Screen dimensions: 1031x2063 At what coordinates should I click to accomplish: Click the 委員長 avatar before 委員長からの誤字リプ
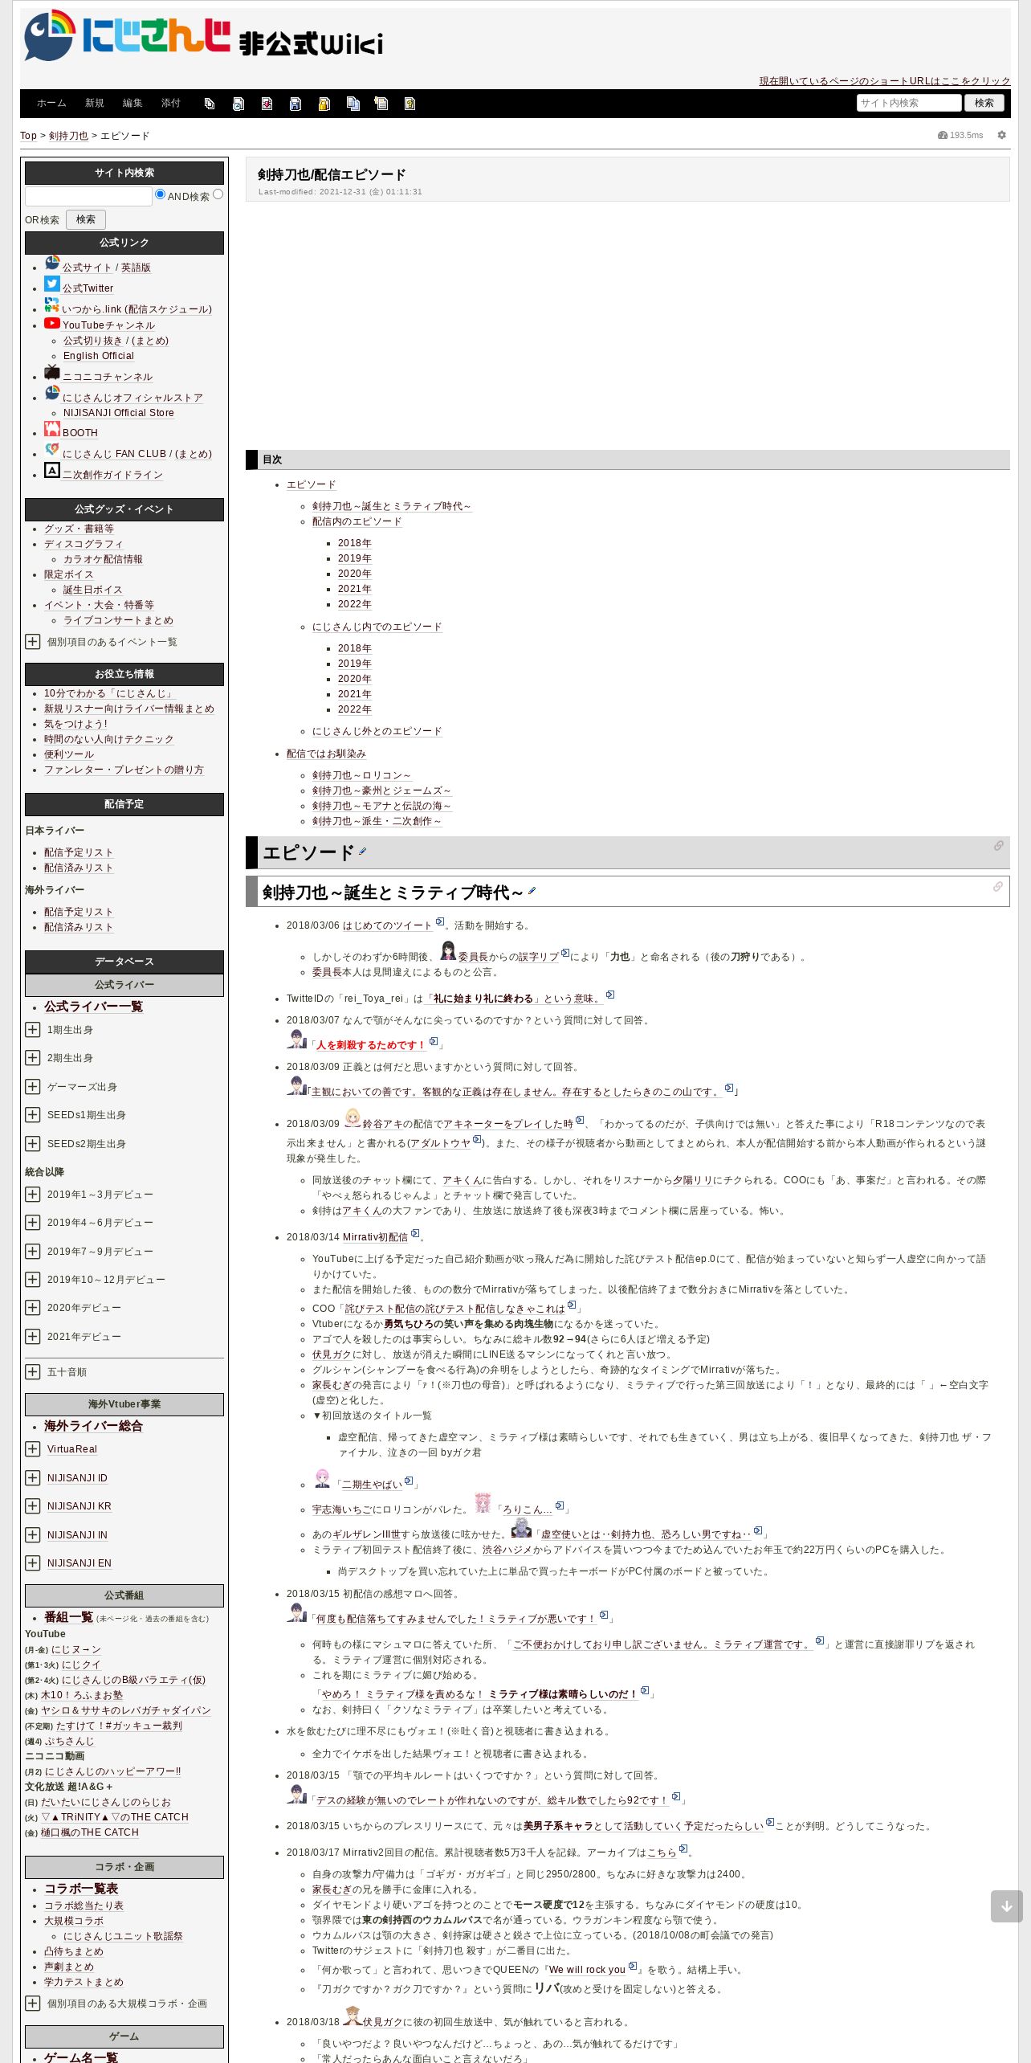click(x=448, y=950)
